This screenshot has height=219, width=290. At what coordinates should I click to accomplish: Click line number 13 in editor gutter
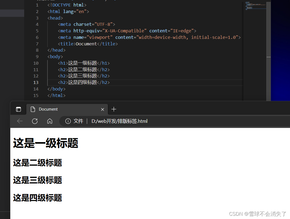36,83
